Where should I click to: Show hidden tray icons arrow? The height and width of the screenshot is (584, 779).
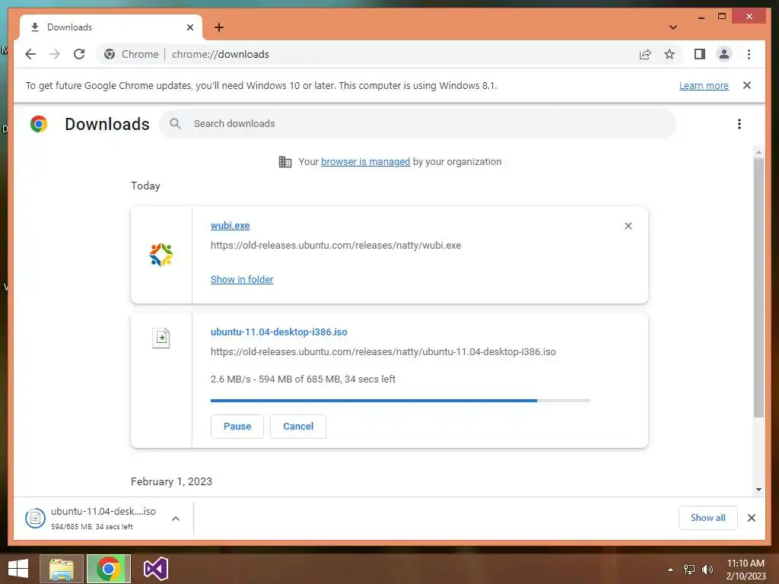(670, 570)
